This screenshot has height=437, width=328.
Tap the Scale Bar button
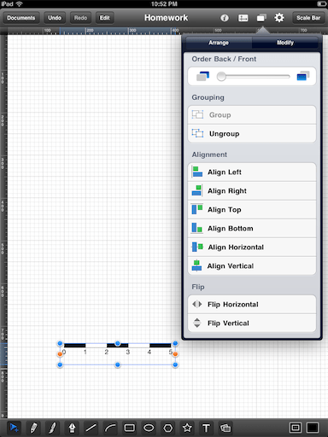[x=308, y=18]
